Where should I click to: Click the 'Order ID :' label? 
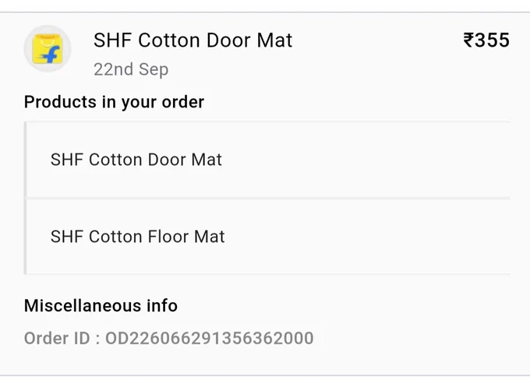[62, 338]
